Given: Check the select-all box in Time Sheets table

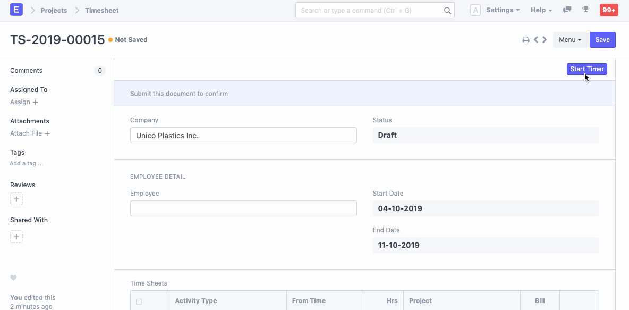Looking at the screenshot, I should click(139, 300).
